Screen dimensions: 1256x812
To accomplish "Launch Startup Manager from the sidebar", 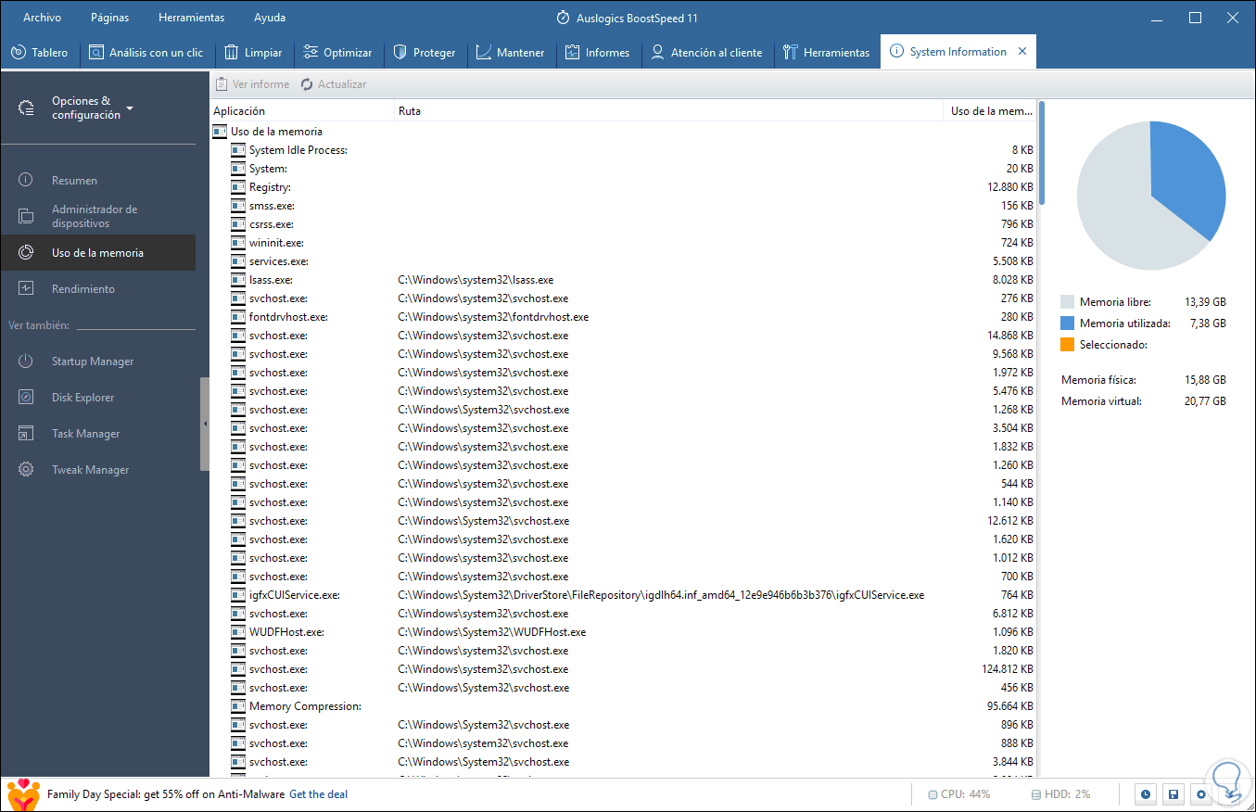I will [x=97, y=362].
